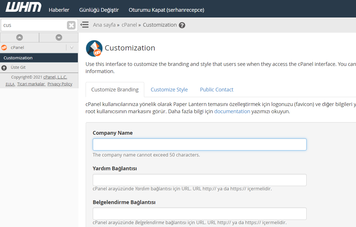Click the Customization page heading
The width and height of the screenshot is (356, 227).
(x=130, y=48)
